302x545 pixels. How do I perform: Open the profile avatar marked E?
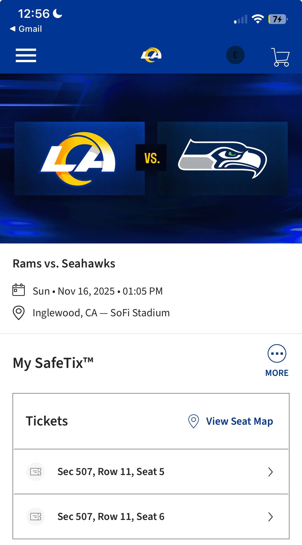235,55
